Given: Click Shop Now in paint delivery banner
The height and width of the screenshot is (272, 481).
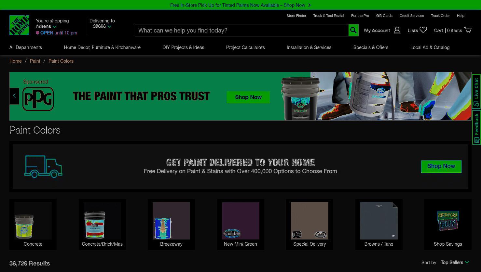Looking at the screenshot, I should pos(441,166).
